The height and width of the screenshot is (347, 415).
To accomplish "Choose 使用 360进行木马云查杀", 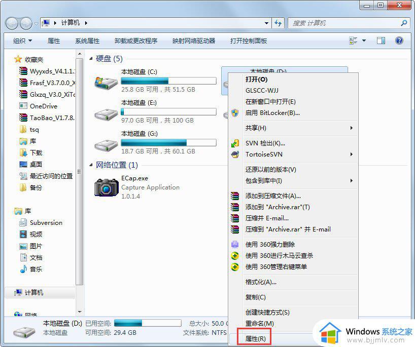I will pos(293,255).
